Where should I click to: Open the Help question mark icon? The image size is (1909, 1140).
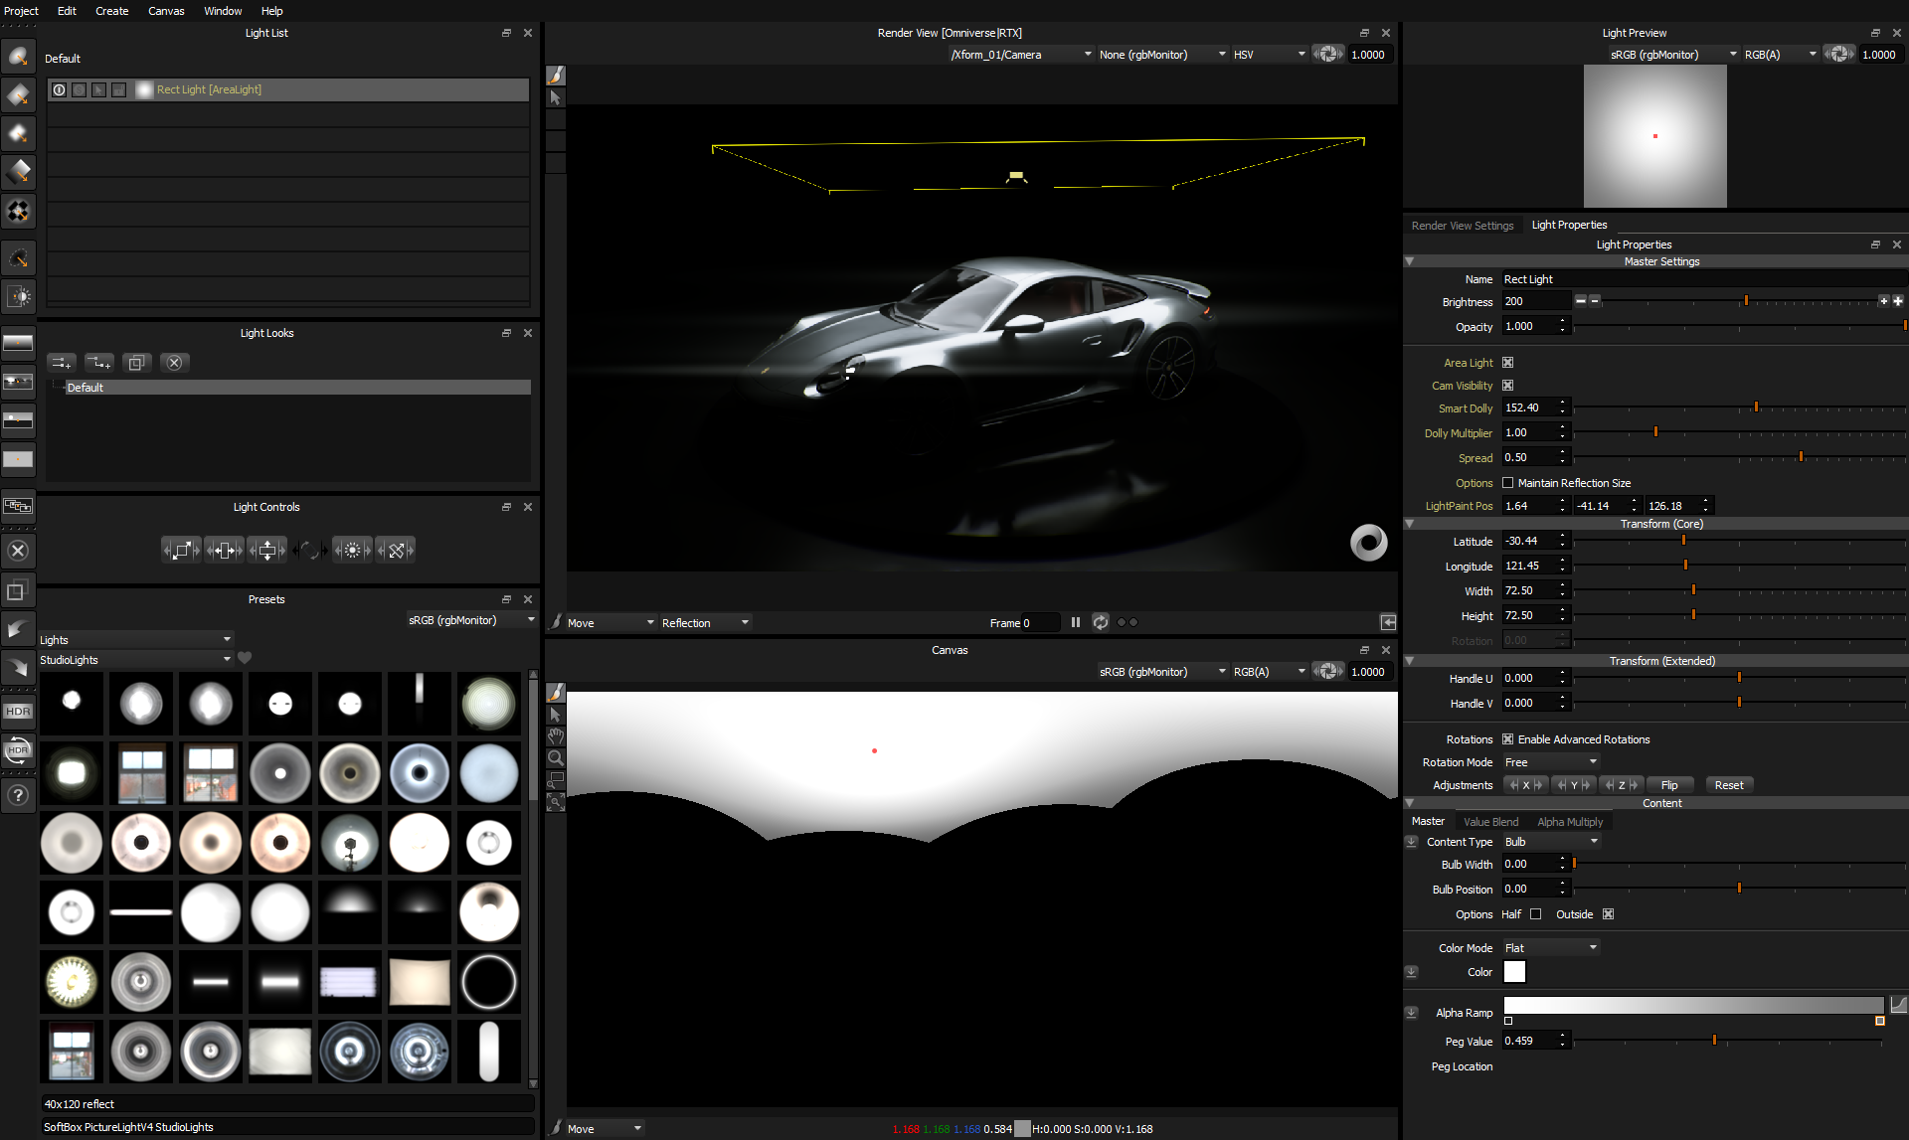click(x=18, y=795)
